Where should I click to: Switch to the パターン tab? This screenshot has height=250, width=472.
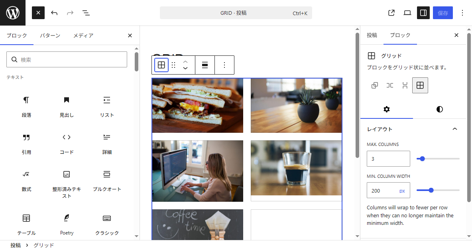pyautogui.click(x=50, y=35)
